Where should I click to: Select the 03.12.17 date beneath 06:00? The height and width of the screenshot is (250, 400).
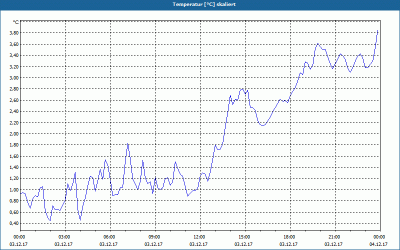108,244
